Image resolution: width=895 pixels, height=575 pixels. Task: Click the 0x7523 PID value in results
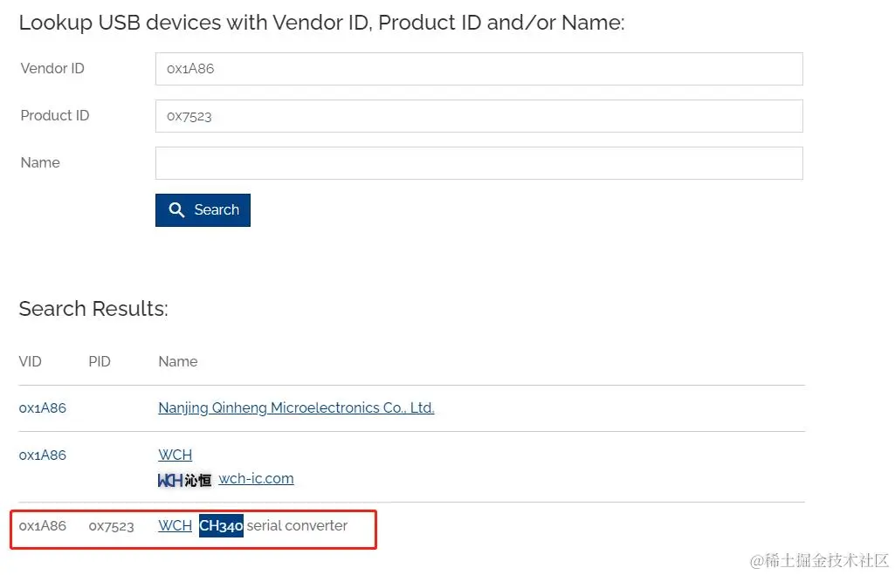point(111,526)
